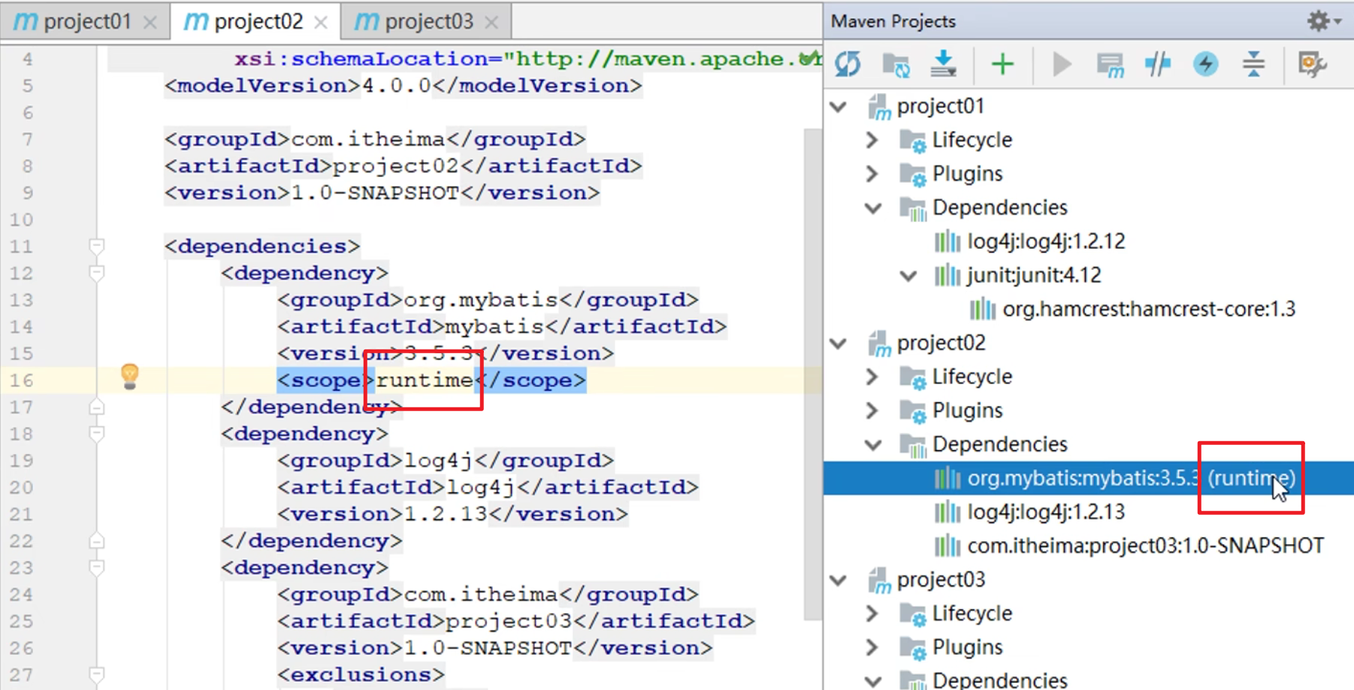The width and height of the screenshot is (1354, 690).
Task: Click project02 Maven module icon
Action: [x=879, y=343]
